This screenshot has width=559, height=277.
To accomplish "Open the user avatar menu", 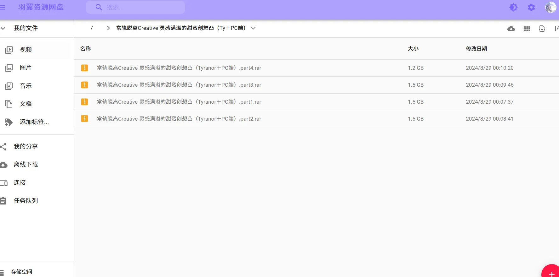I will [550, 7].
